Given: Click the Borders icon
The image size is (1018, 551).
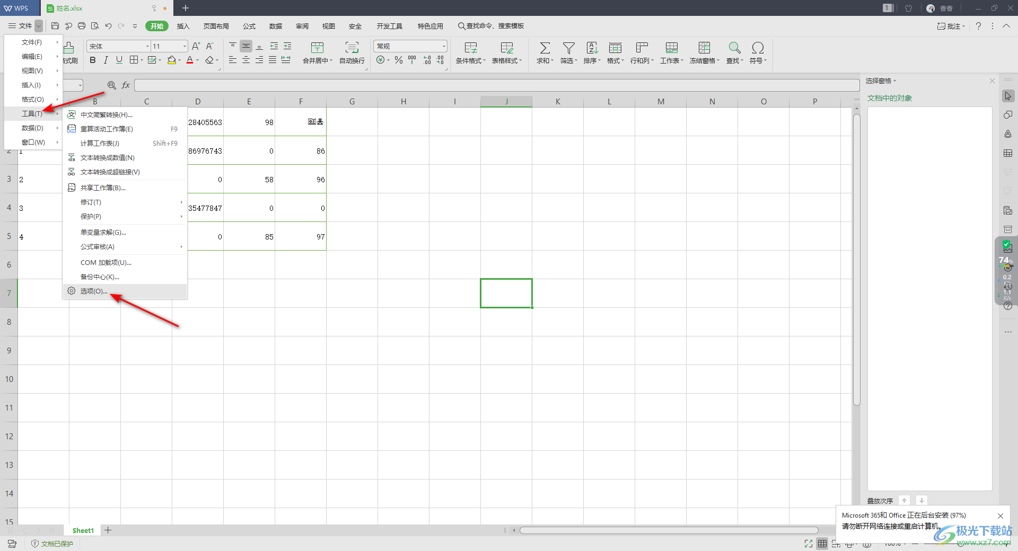Looking at the screenshot, I should coord(134,60).
